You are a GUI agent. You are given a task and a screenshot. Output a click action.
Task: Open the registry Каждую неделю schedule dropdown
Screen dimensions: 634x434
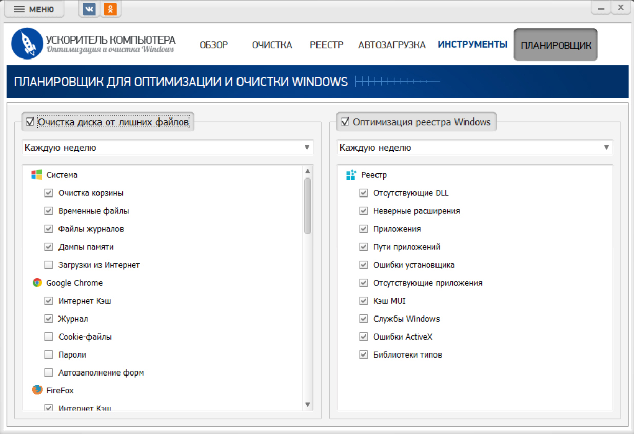(475, 148)
